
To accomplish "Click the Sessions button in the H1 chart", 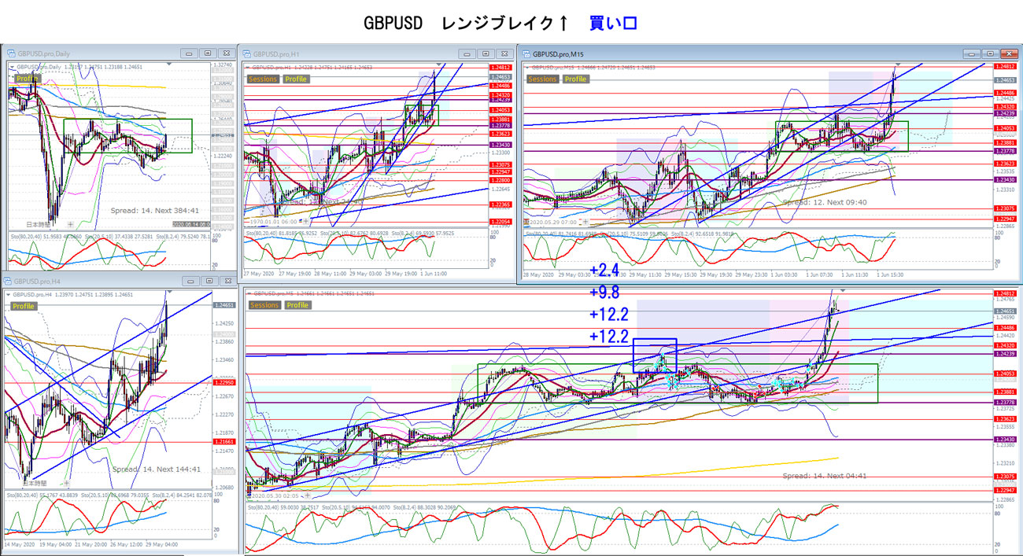I will tap(262, 79).
